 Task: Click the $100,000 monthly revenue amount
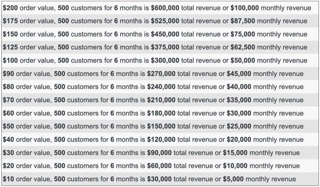pos(244,8)
